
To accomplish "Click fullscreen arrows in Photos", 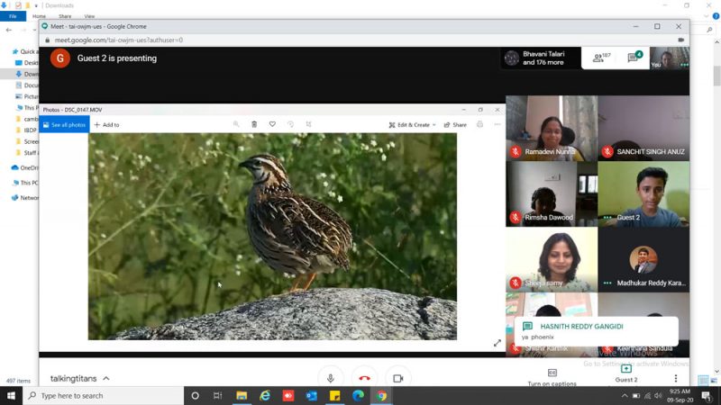I will click(x=497, y=343).
